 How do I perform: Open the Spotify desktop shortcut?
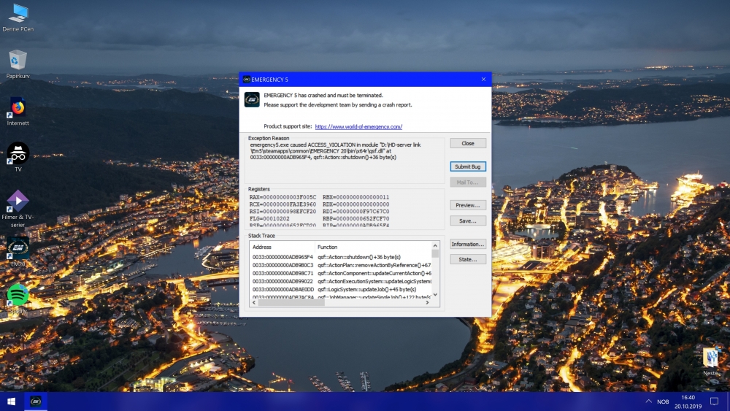pyautogui.click(x=18, y=299)
